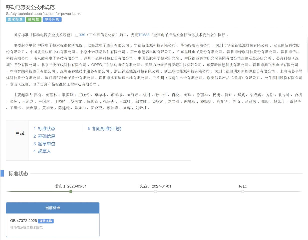Select 4 起草人 in the contents list
Image resolution: width=308 pixels, height=240 pixels.
[42, 151]
